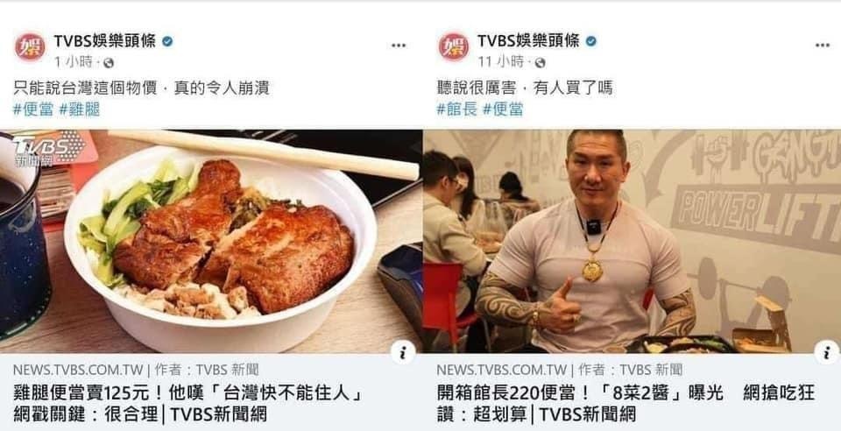
Task: Open the #雞腿 hashtag
Action: click(x=80, y=110)
